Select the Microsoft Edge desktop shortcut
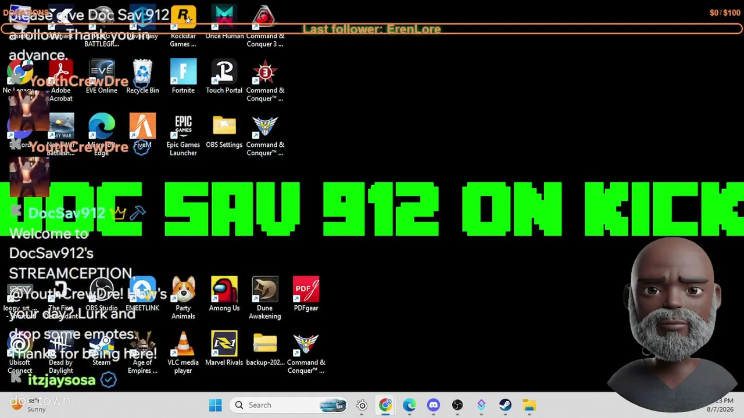Viewport: 744px width, 418px height. (102, 135)
